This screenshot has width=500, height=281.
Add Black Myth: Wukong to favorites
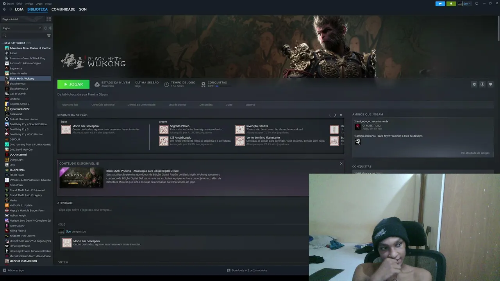pyautogui.click(x=491, y=84)
